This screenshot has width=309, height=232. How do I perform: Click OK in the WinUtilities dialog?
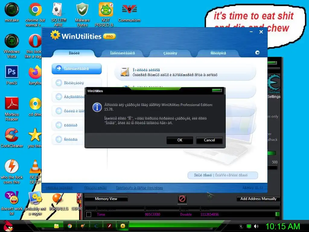[x=180, y=140]
